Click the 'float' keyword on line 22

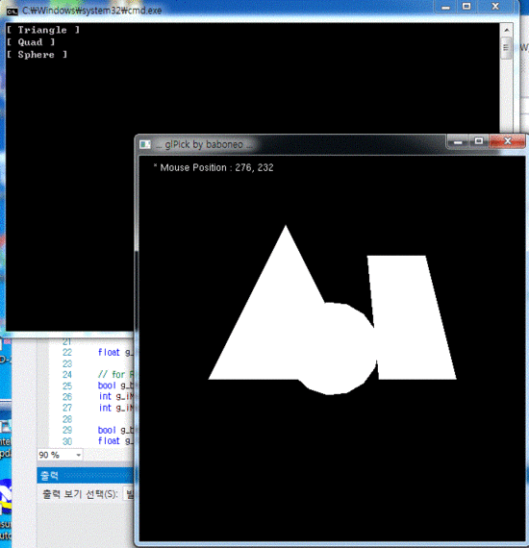(109, 352)
